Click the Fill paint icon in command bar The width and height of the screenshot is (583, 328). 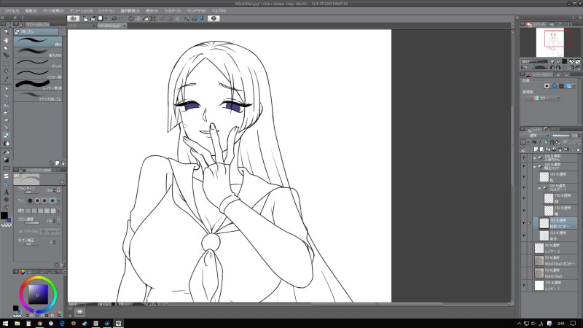pyautogui.click(x=146, y=18)
